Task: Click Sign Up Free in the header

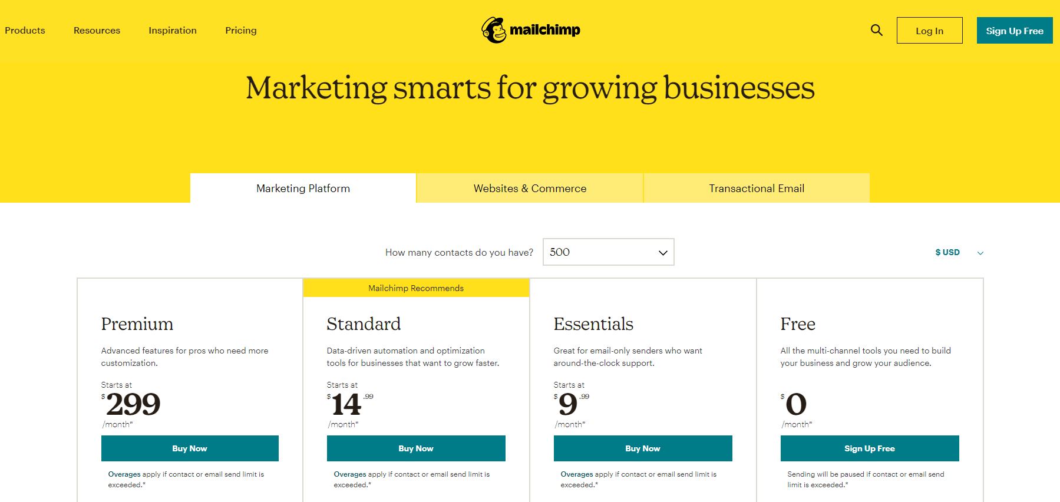Action: click(x=1015, y=31)
